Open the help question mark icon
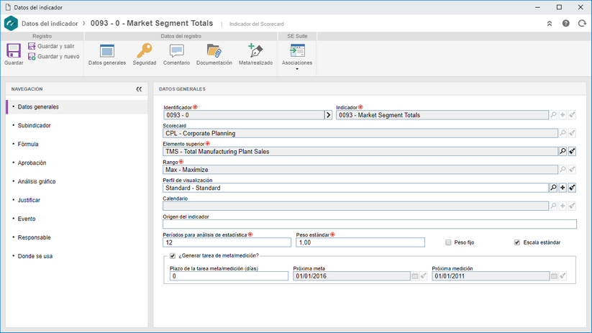This screenshot has width=592, height=333. pyautogui.click(x=565, y=24)
